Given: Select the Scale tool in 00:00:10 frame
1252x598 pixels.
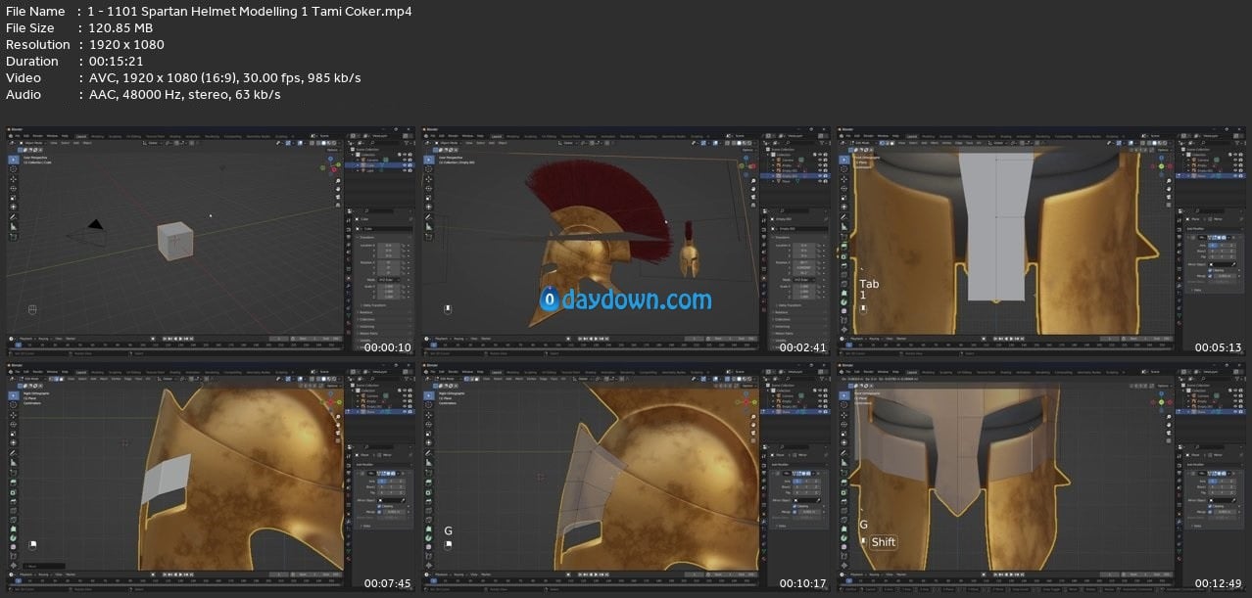Looking at the screenshot, I should [x=14, y=198].
